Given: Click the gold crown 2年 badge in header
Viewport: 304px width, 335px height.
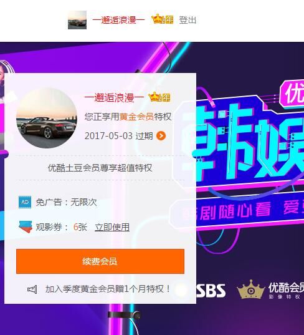Looking at the screenshot, I should click(x=162, y=19).
